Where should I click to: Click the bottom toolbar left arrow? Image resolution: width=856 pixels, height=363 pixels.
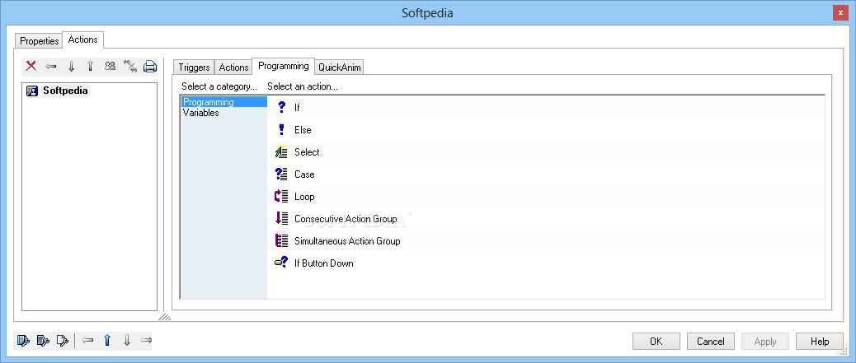[87, 341]
